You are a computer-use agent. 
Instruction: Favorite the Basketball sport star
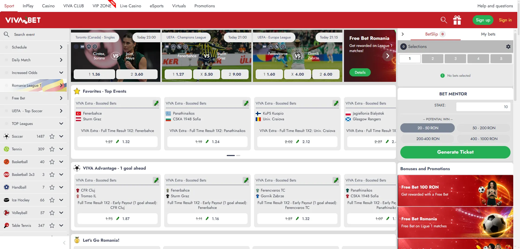52,162
